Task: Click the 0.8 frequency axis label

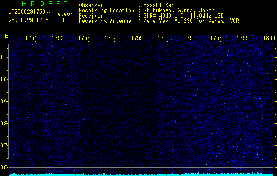Action: point(4,123)
